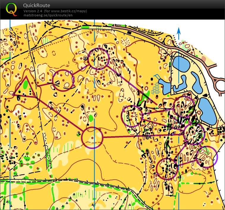Open the matstroeng.se/quickroute/en link
The width and height of the screenshot is (225, 210).
click(48, 15)
